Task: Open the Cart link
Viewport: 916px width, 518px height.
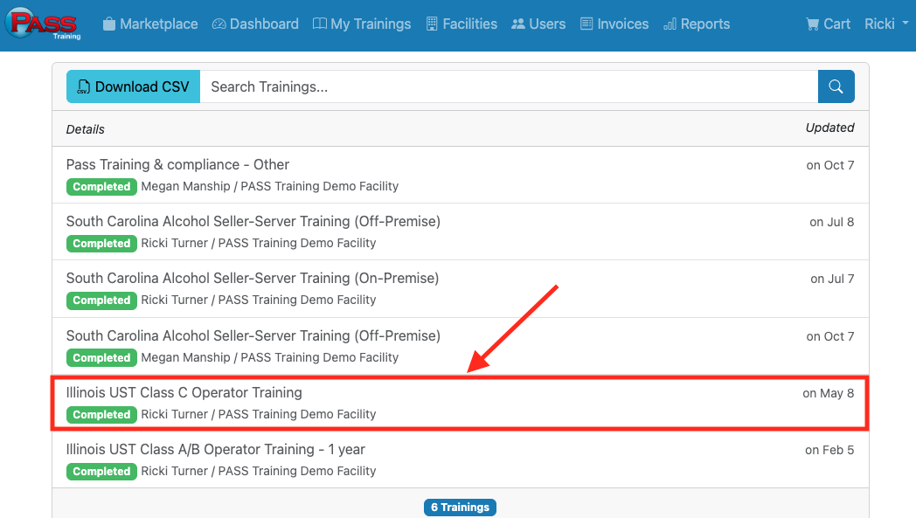Action: (x=828, y=24)
